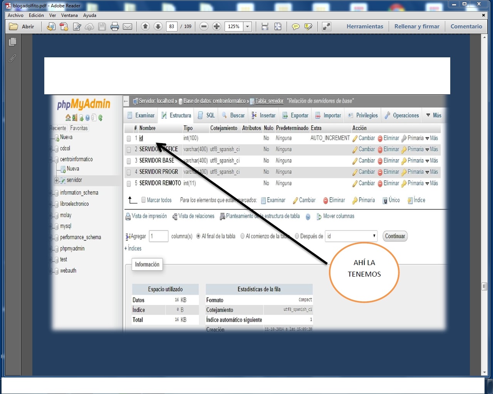Click the Agregar columnas number field
Image resolution: width=493 pixels, height=394 pixels.
tap(159, 236)
